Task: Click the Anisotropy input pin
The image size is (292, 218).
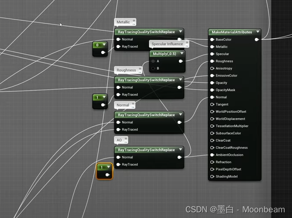Action: tap(212, 69)
